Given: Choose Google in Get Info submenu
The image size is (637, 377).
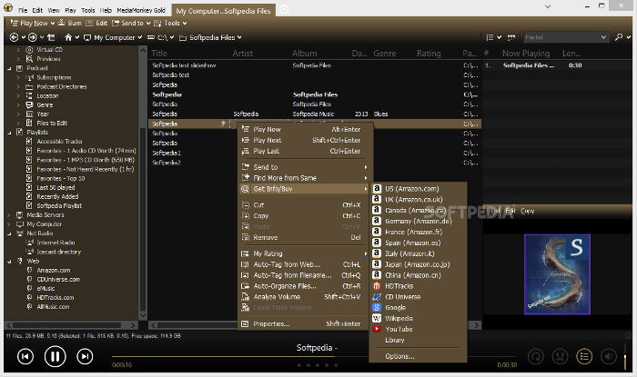Looking at the screenshot, I should pos(418,308).
